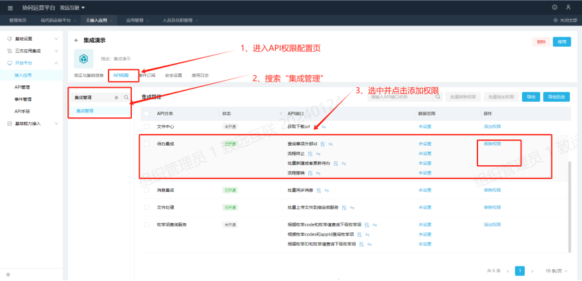Check the 待办集成 row checkbox
Viewport: 582px width, 281px height.
click(x=146, y=143)
